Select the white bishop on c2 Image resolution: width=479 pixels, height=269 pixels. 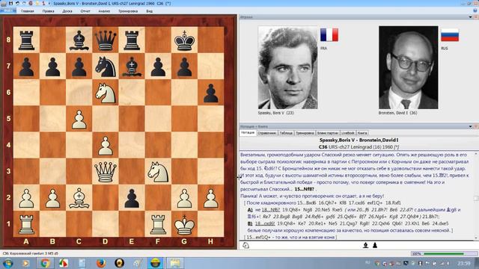79,197
